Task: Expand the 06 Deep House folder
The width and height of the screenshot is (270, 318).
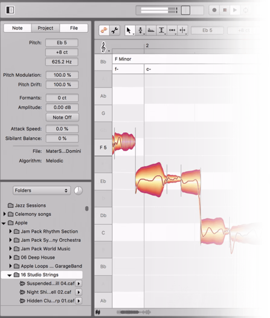Action: point(10,258)
